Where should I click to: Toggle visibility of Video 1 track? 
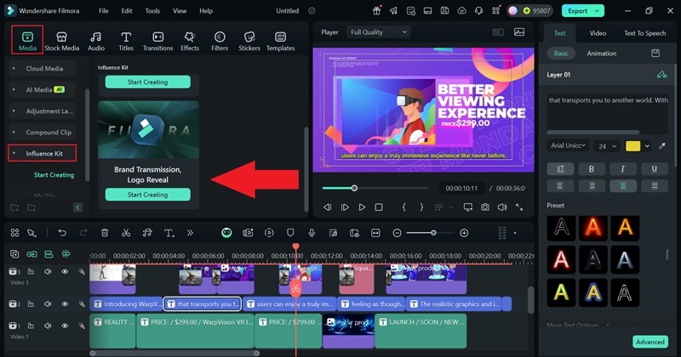[x=65, y=326]
